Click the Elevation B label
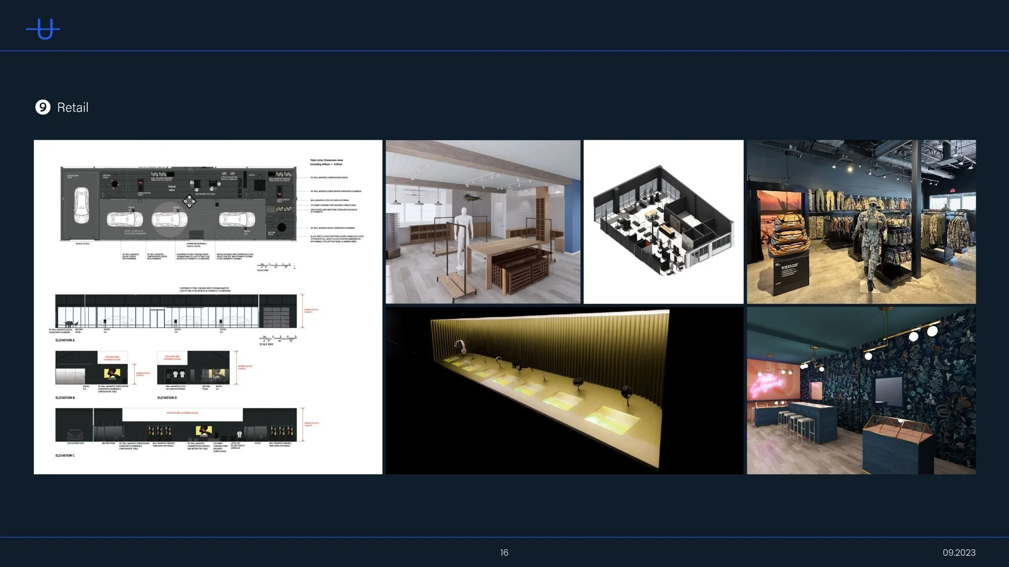This screenshot has width=1009, height=567. (x=65, y=398)
